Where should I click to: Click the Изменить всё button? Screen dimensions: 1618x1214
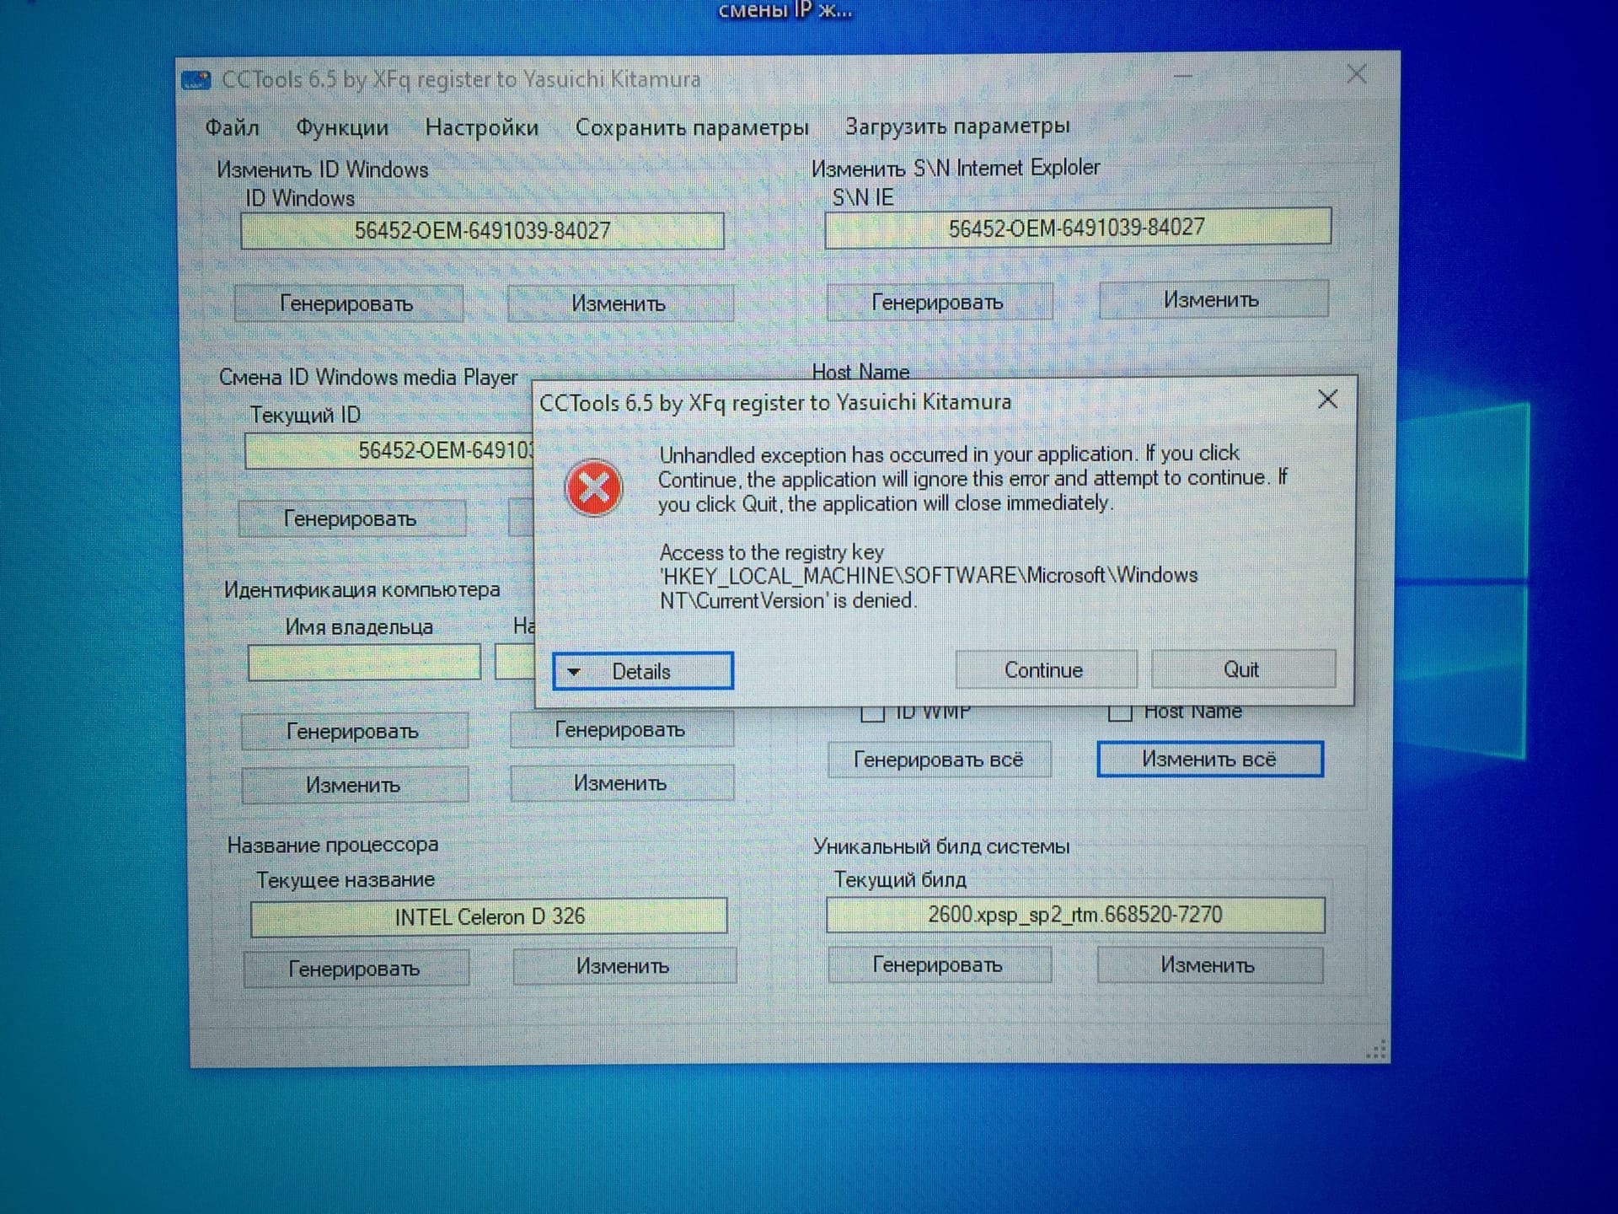click(x=1209, y=759)
